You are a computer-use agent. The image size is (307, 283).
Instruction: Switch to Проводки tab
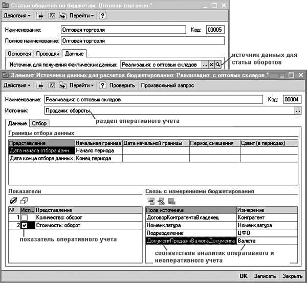click(48, 54)
